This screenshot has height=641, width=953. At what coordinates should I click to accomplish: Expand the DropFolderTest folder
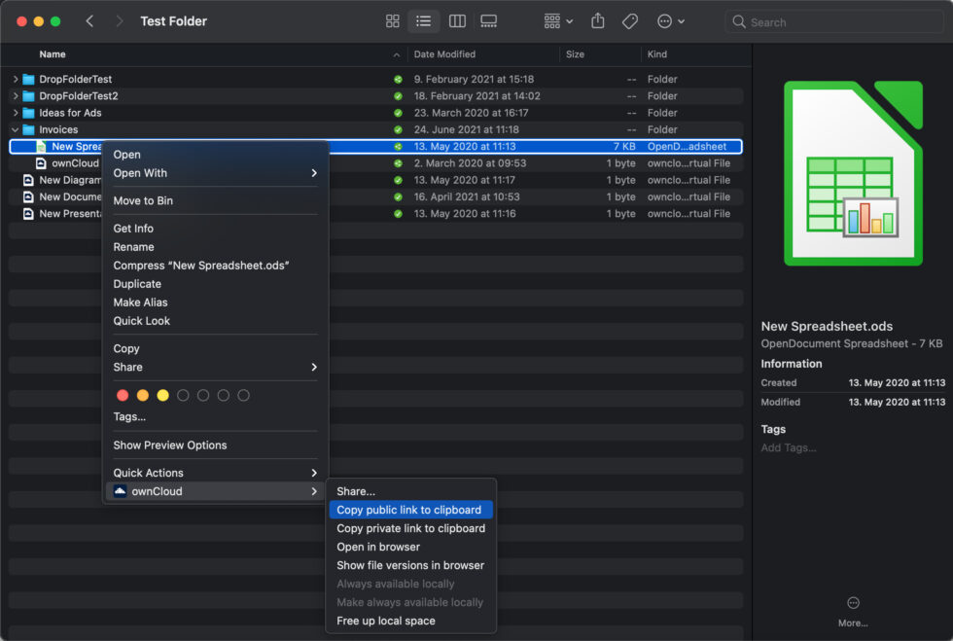(16, 80)
